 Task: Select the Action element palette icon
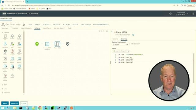pos(5,60)
